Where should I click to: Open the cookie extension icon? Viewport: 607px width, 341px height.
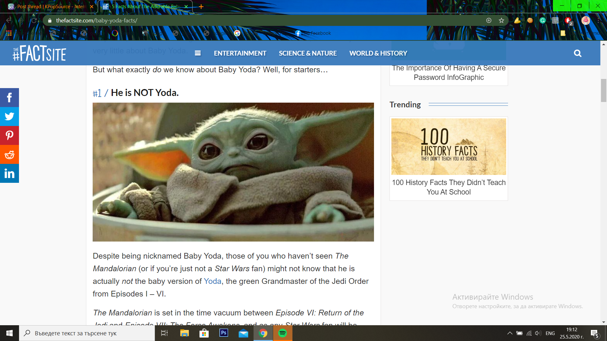530,21
